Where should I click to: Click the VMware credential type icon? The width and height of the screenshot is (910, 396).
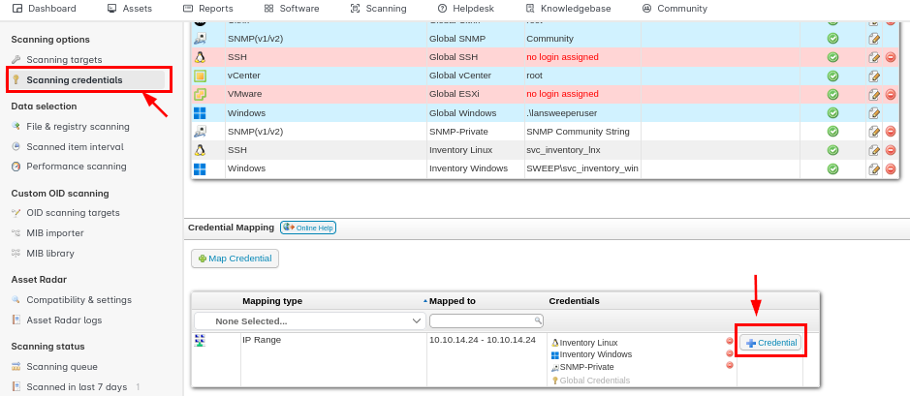click(200, 94)
